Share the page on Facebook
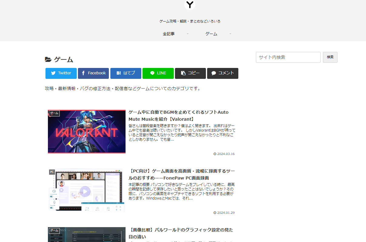Image resolution: width=366 pixels, height=242 pixels. click(93, 73)
